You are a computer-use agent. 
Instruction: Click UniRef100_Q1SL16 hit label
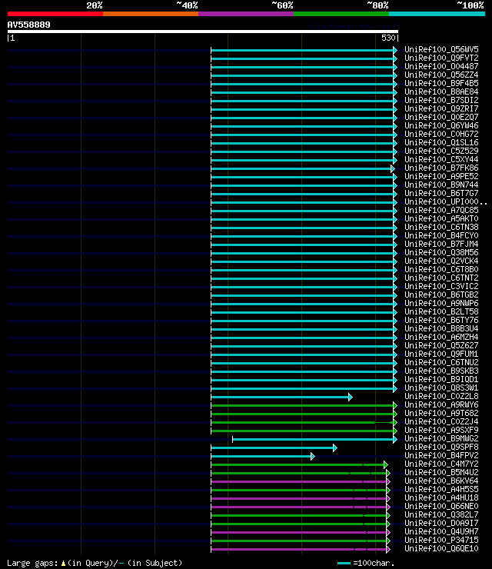441,142
